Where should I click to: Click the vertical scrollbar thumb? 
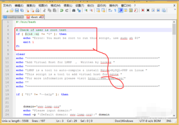click(174, 29)
